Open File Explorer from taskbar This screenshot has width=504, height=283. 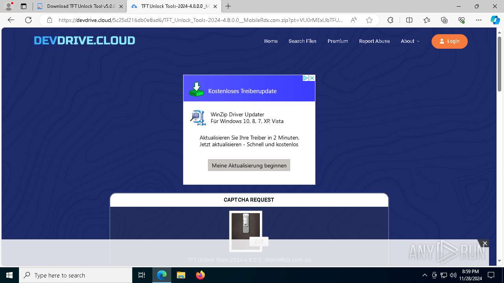click(x=181, y=275)
